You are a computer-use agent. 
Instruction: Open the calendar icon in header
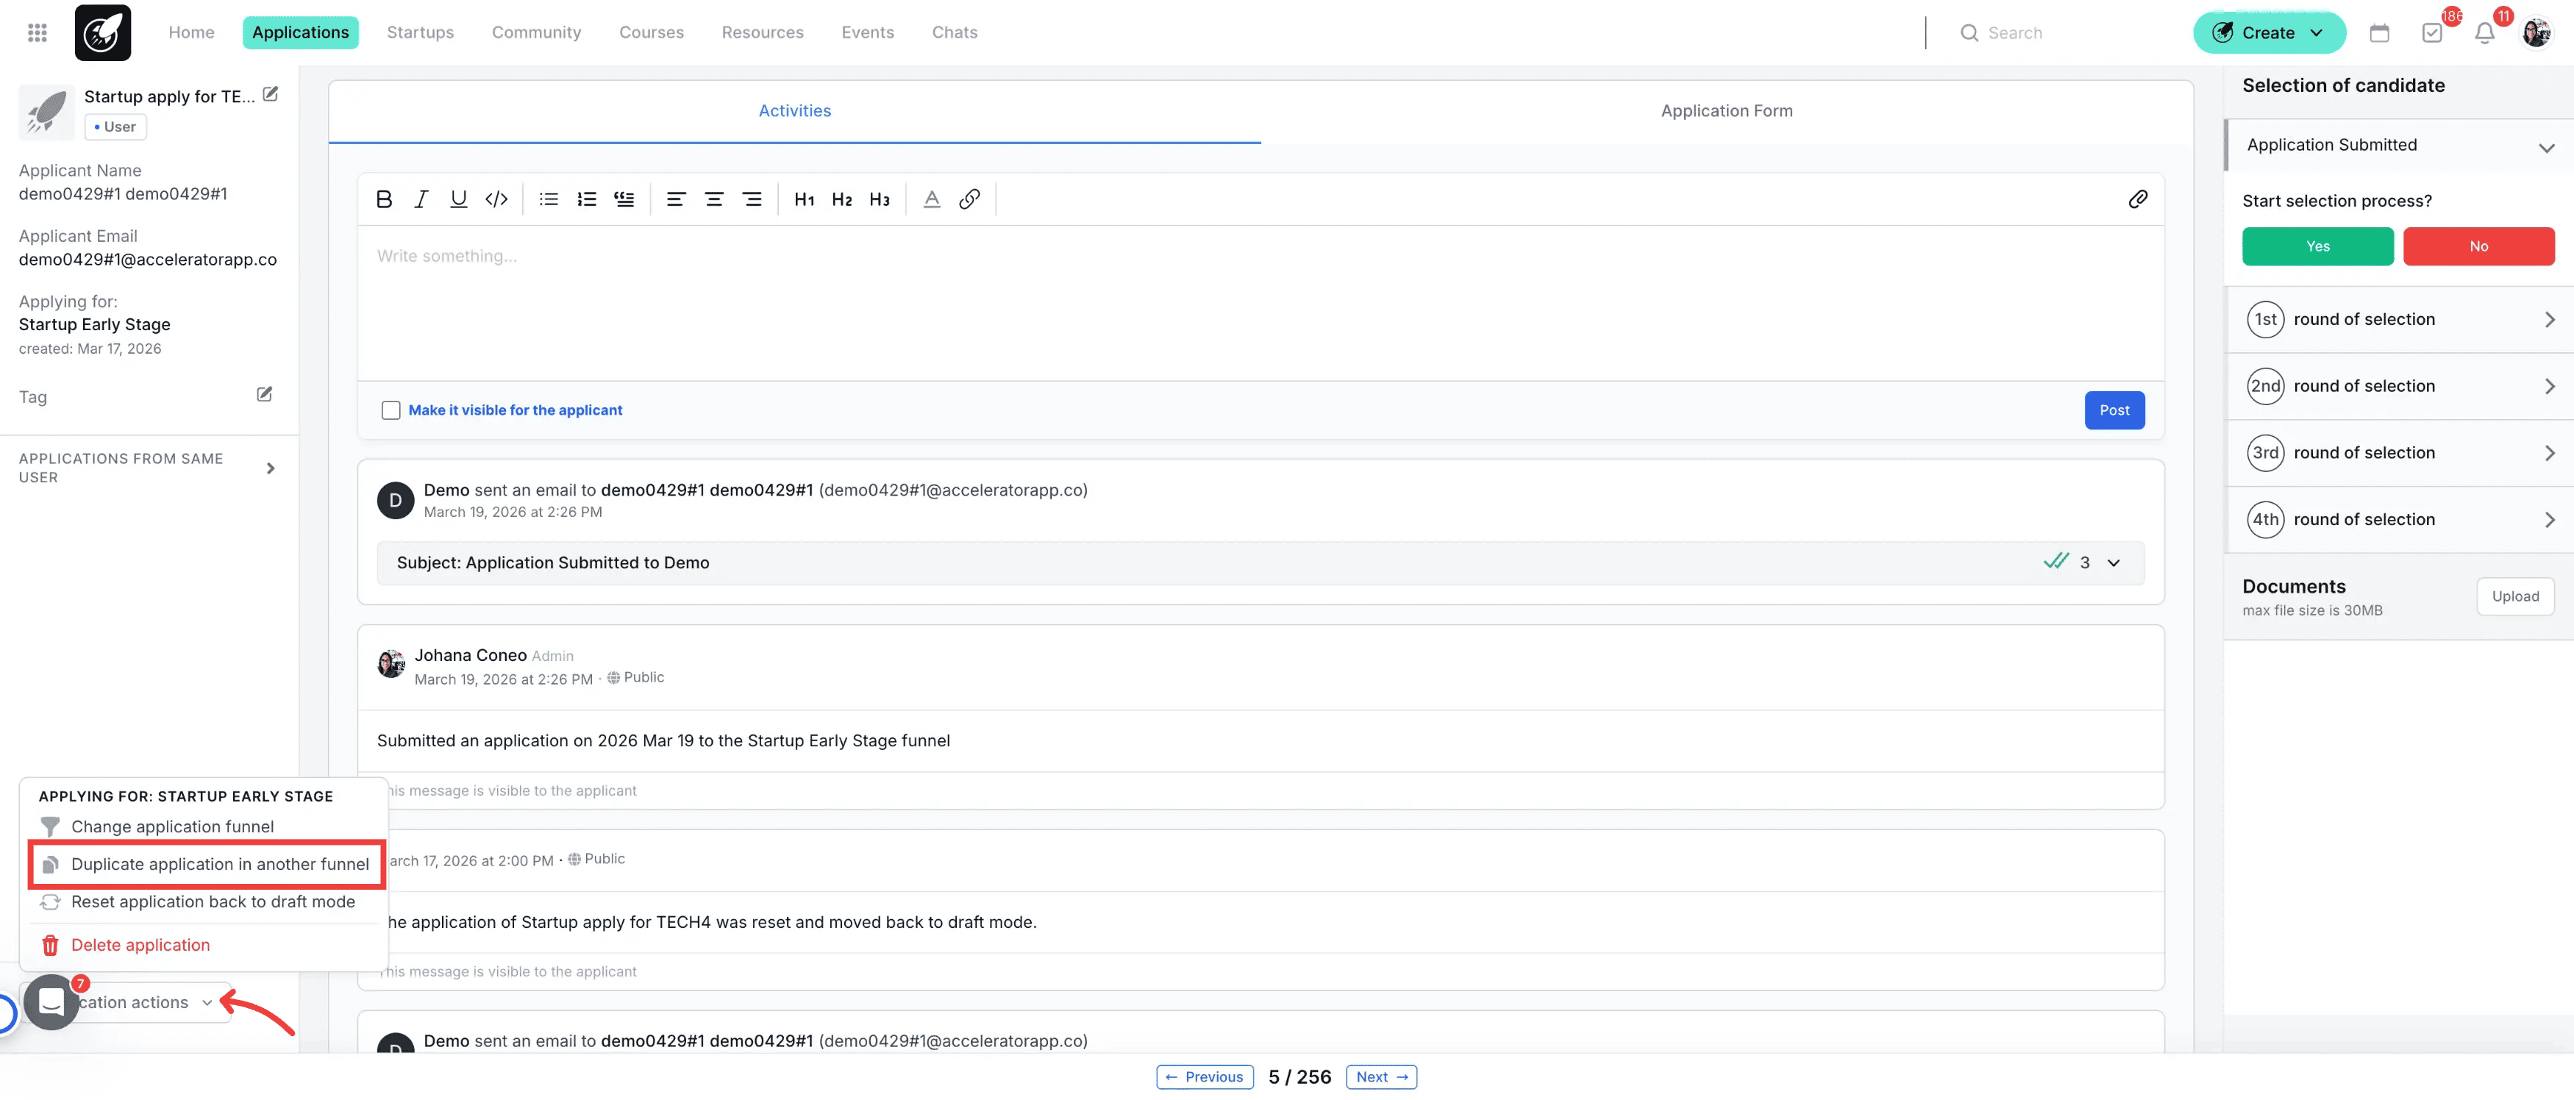pos(2379,33)
